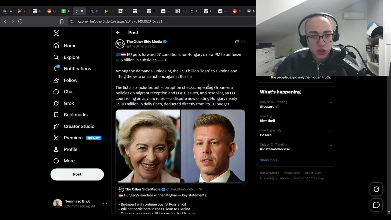391x220 pixels.
Task: Close the active browser tab
Action: pyautogui.click(x=82, y=11)
